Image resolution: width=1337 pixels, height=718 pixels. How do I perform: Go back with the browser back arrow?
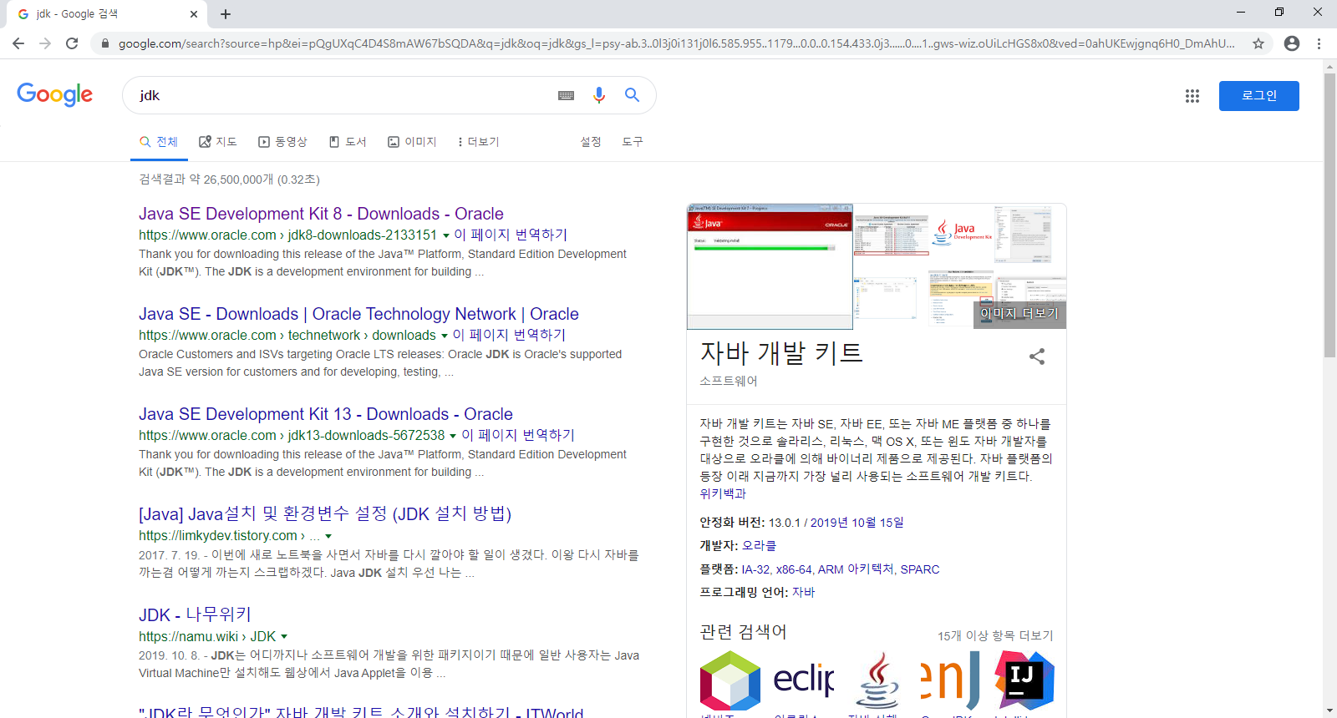pos(18,43)
